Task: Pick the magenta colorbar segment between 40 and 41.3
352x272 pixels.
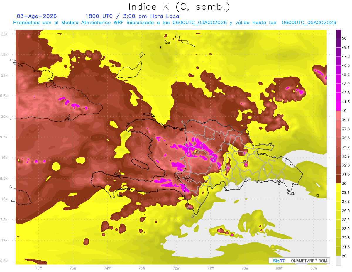Action: coord(339,106)
